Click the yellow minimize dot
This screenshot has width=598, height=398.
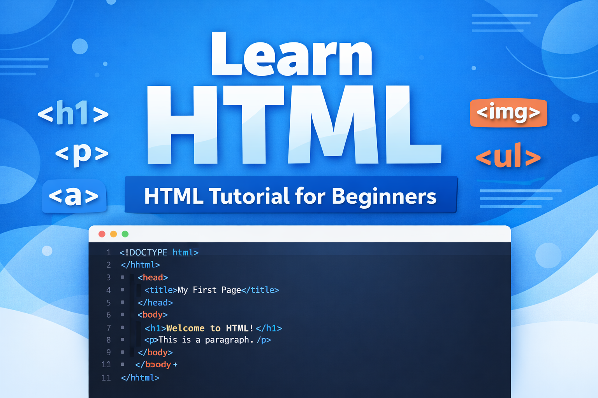coord(113,234)
